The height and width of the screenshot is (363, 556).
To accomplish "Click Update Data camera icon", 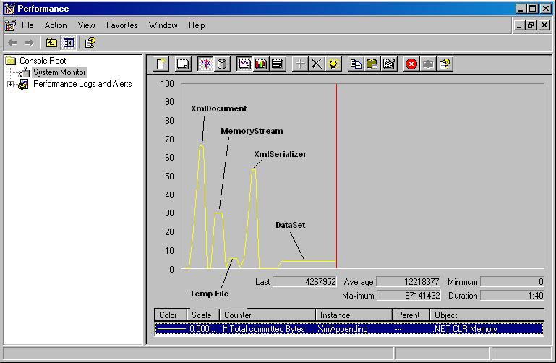I will coord(428,64).
